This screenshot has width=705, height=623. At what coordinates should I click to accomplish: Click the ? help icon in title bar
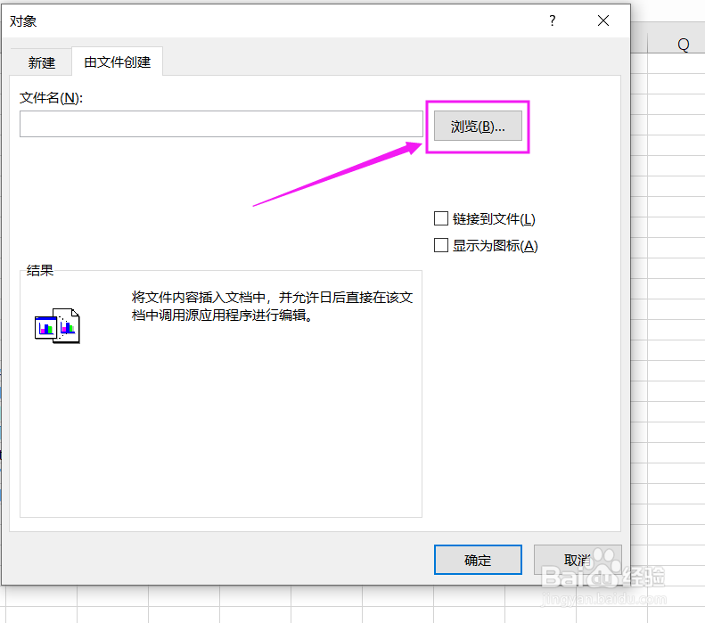click(x=553, y=20)
